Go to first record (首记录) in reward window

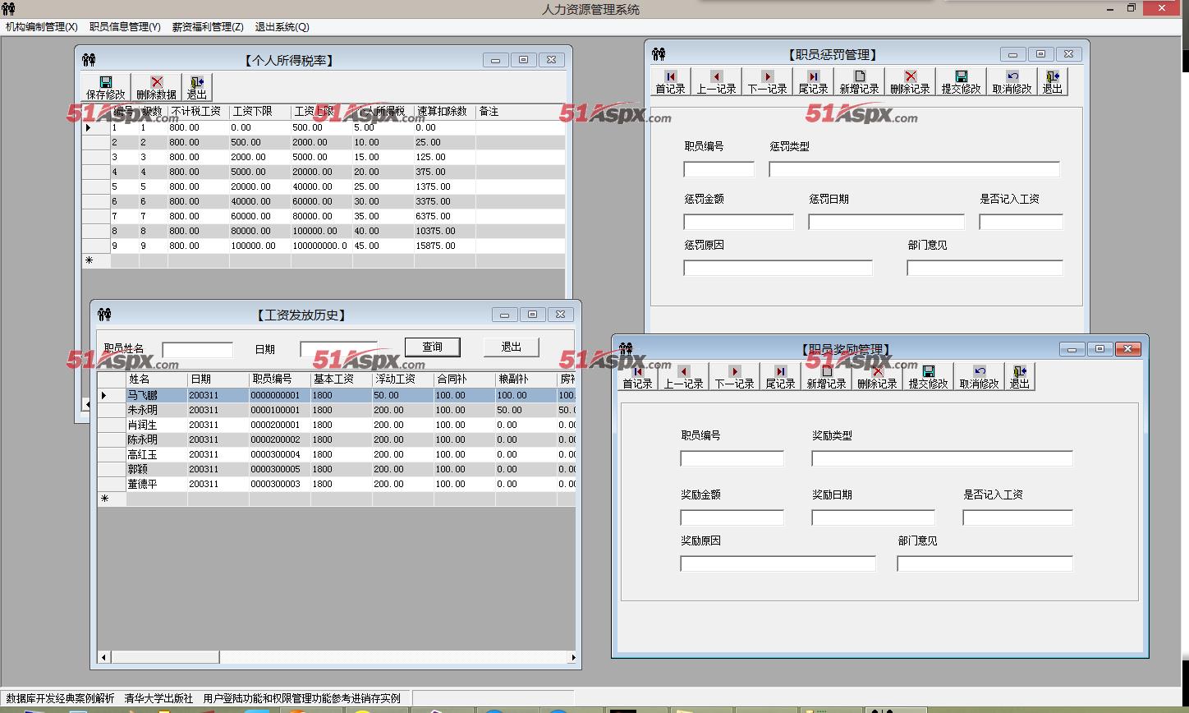[637, 377]
